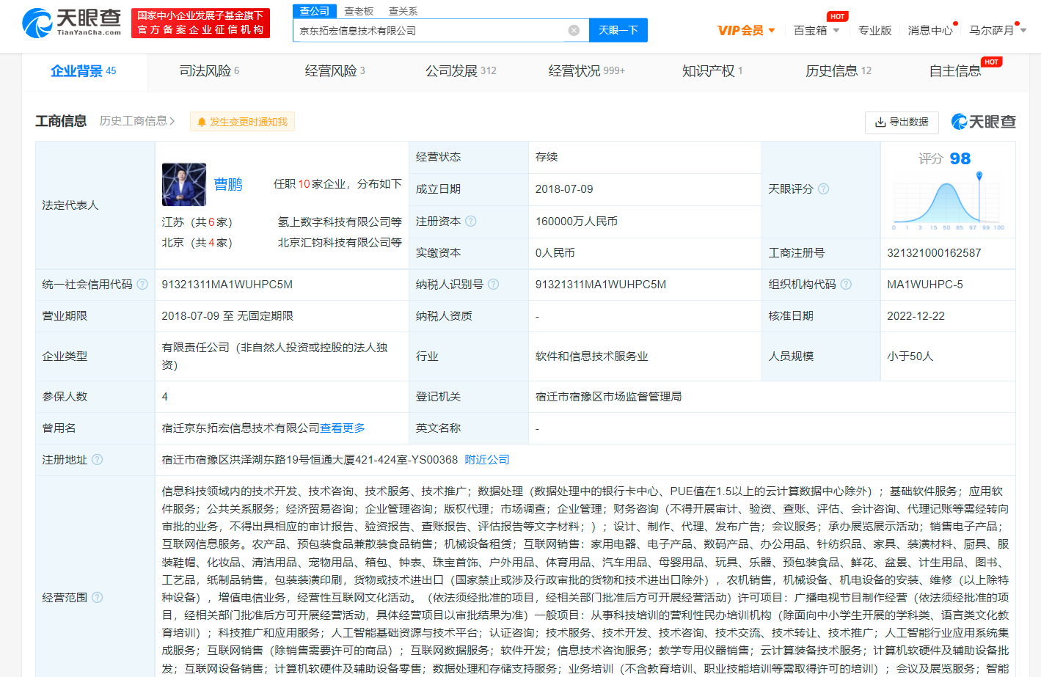Viewport: 1041px width, 677px height.
Task: Open the 自主信息 tab
Action: [954, 71]
